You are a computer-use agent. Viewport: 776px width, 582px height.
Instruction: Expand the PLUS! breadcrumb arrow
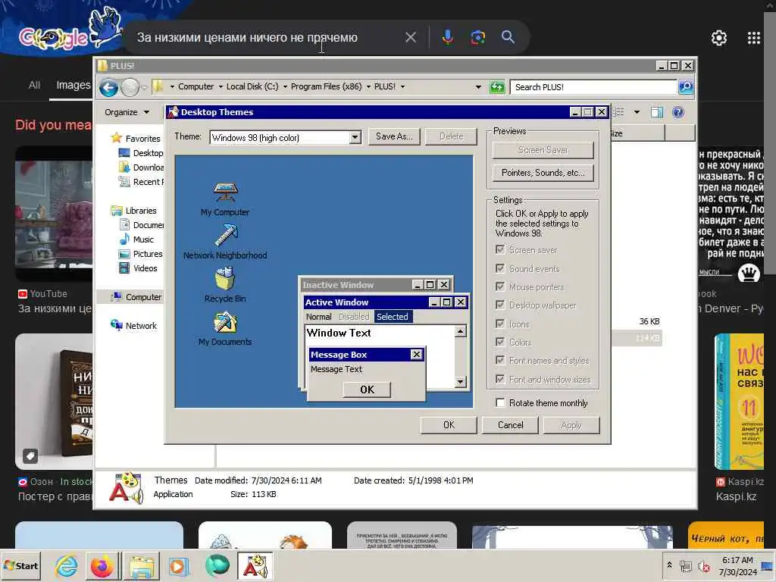click(402, 87)
